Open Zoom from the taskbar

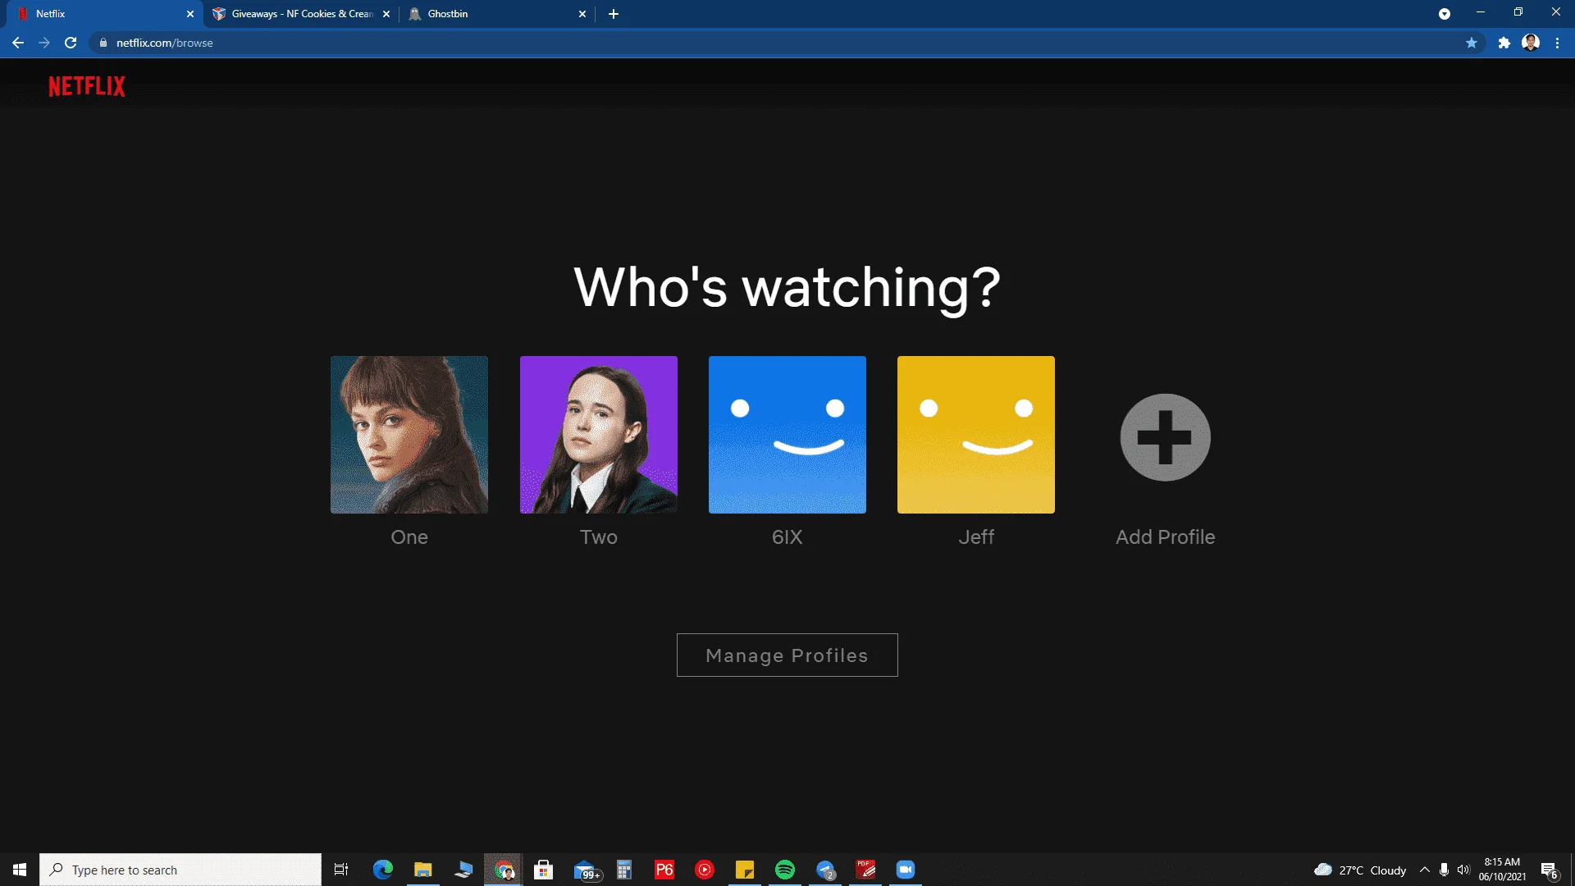click(x=906, y=870)
